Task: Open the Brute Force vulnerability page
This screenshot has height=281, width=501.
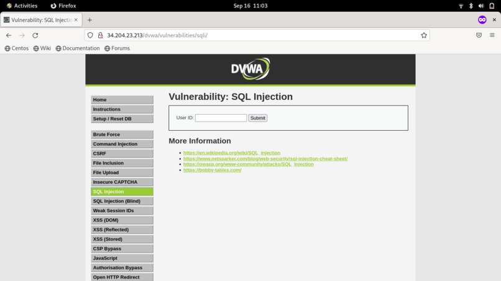Action: coord(122,135)
